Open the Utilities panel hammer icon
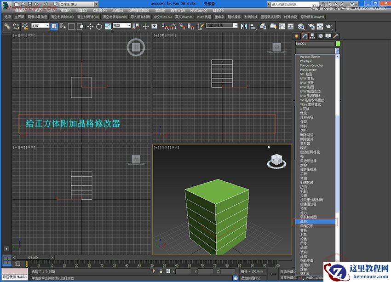 [335, 36]
